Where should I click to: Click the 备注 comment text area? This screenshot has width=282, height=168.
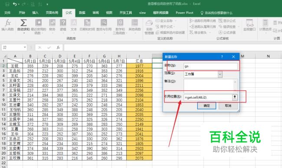click(209, 86)
